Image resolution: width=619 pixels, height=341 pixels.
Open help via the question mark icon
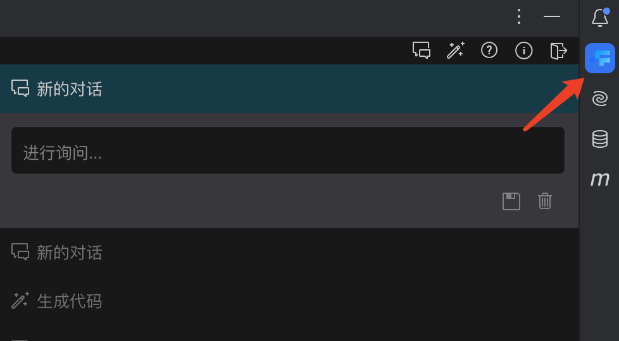(489, 51)
